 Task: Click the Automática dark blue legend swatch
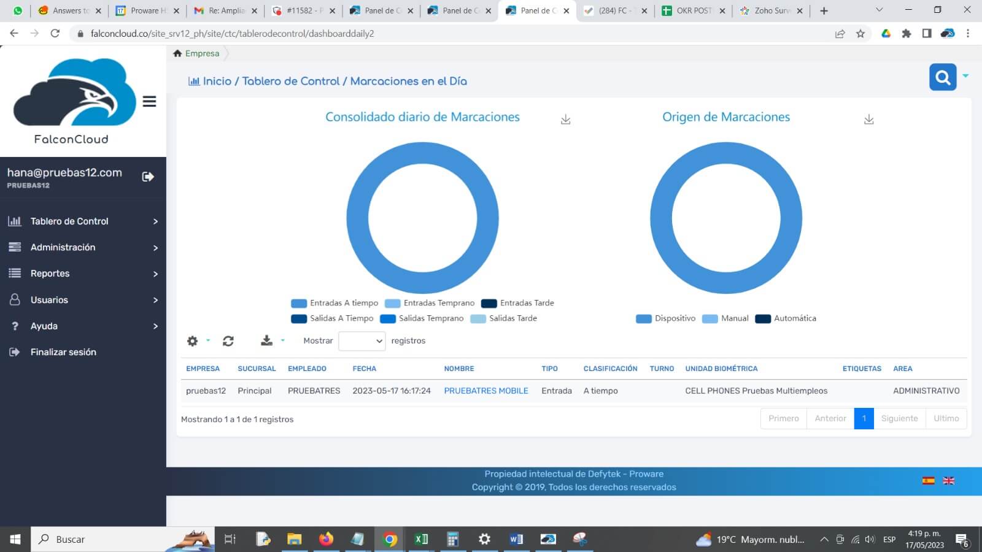point(763,318)
